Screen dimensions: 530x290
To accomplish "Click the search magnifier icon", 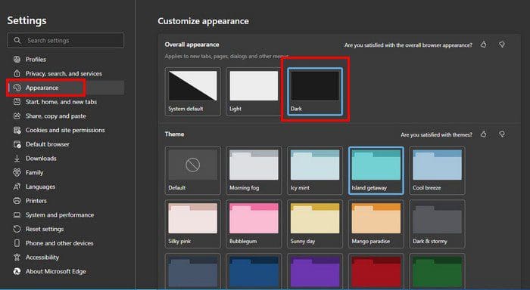I will (17, 41).
